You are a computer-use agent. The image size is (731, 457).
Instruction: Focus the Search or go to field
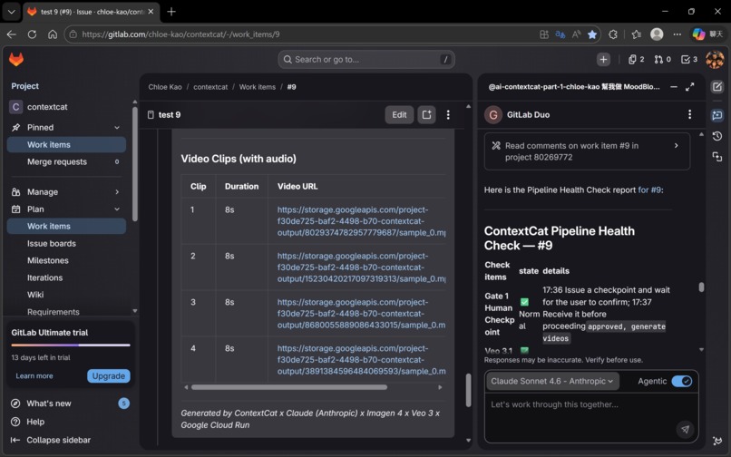point(366,59)
